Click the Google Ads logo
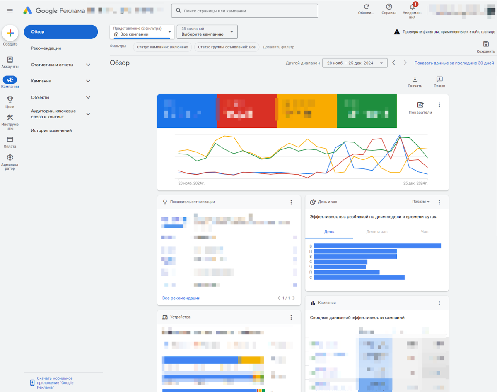This screenshot has width=497, height=392. point(28,11)
